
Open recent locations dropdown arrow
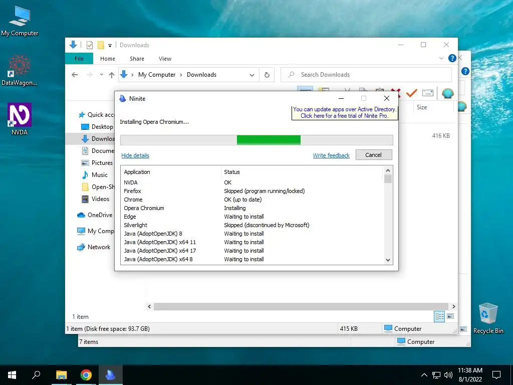(101, 75)
